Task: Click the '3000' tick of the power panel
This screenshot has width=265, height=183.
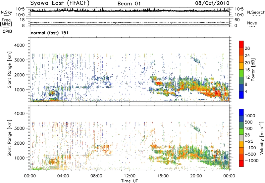Action: point(19,60)
